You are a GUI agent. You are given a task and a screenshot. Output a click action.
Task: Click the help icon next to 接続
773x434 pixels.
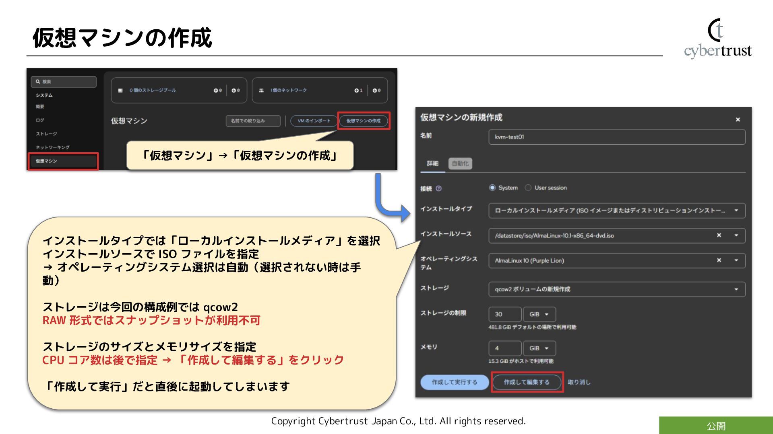pos(439,188)
